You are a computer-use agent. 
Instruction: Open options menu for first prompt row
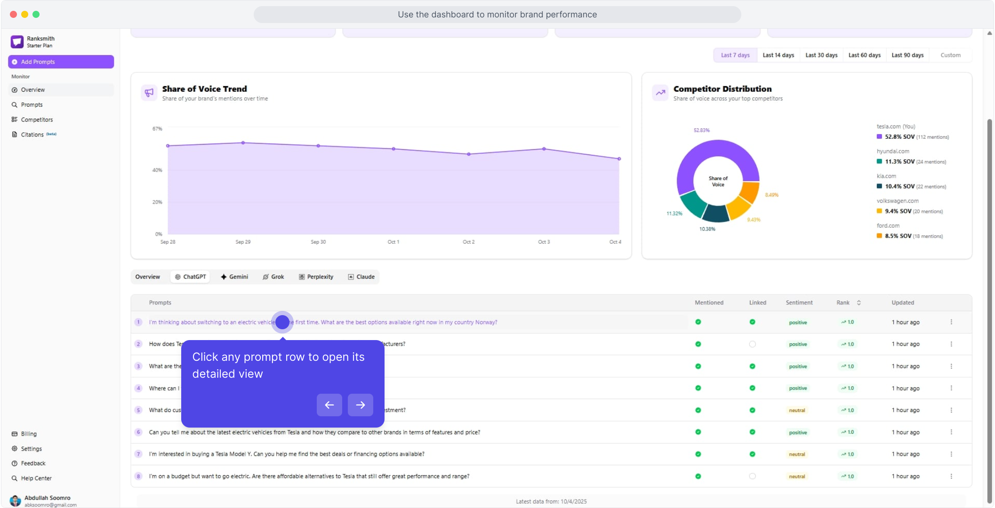[951, 322]
